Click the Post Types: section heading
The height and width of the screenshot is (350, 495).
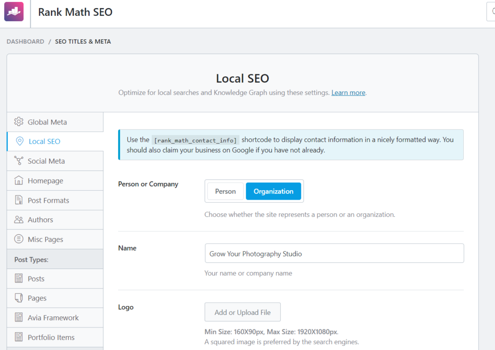31,260
